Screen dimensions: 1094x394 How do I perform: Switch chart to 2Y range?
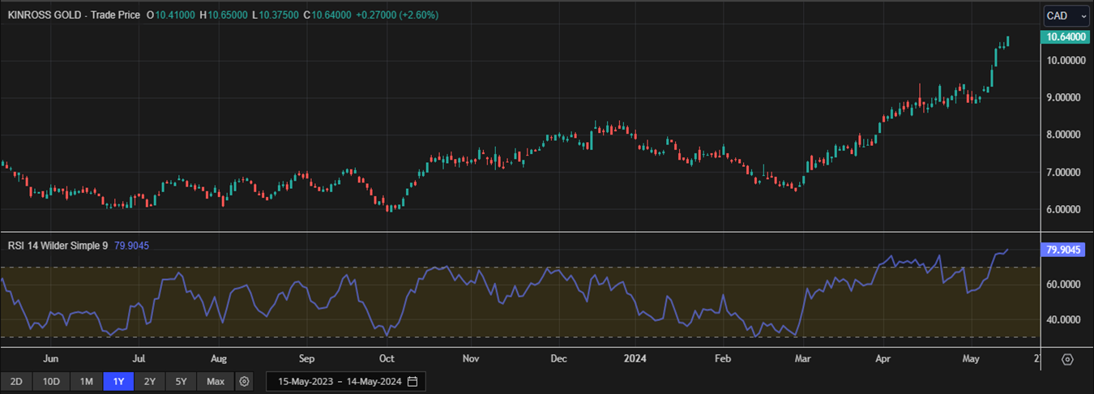[150, 381]
